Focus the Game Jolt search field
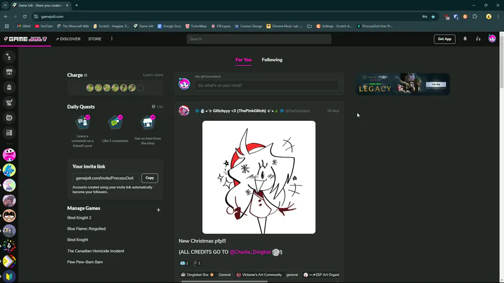 click(x=259, y=39)
